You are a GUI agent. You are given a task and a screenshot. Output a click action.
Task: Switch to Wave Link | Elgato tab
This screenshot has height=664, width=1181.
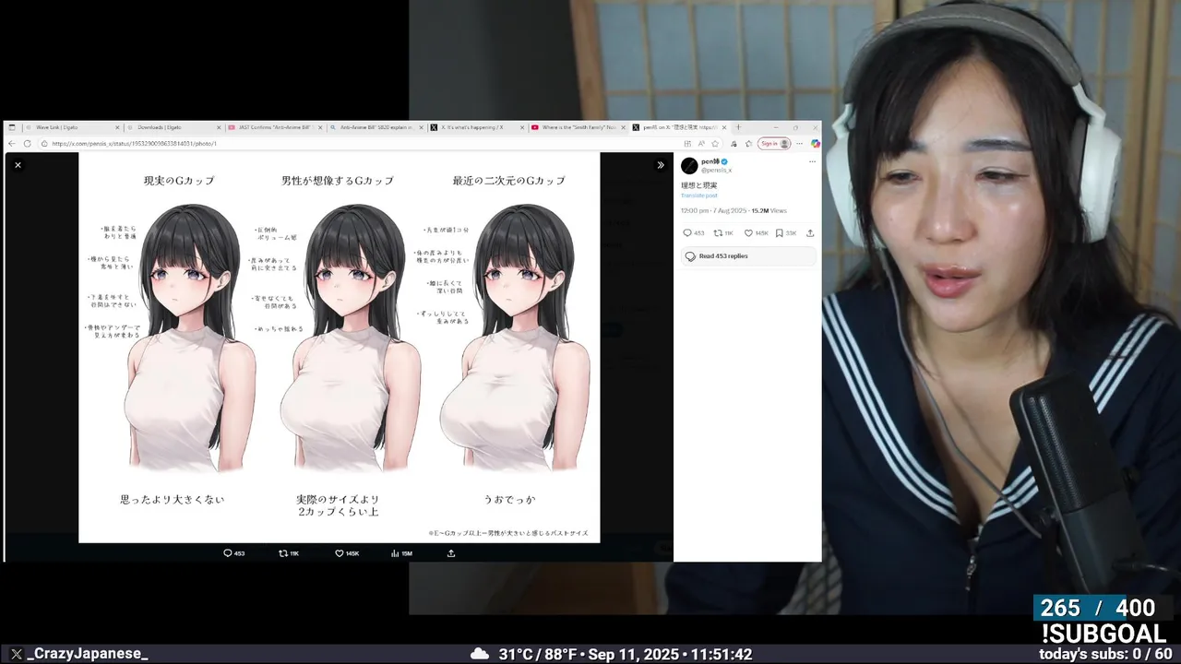(x=72, y=127)
